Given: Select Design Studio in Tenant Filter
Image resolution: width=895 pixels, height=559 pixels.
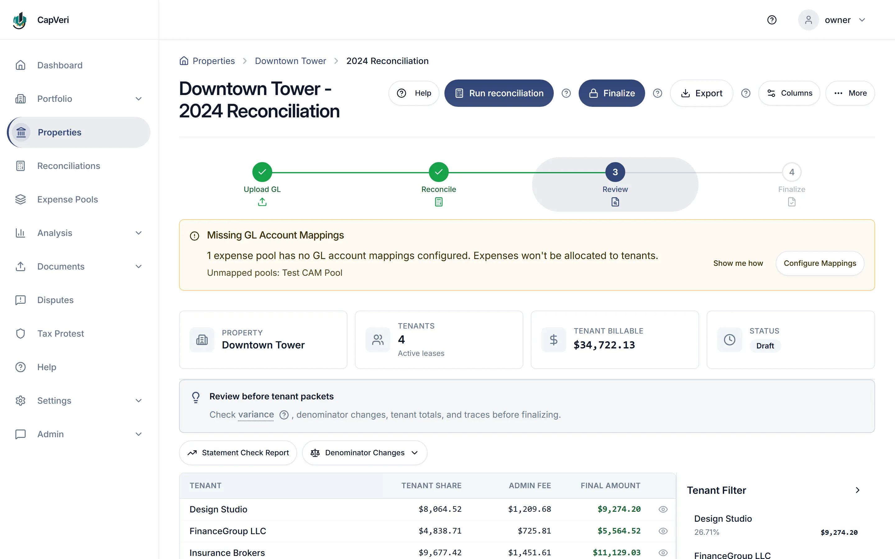Looking at the screenshot, I should coord(776,525).
